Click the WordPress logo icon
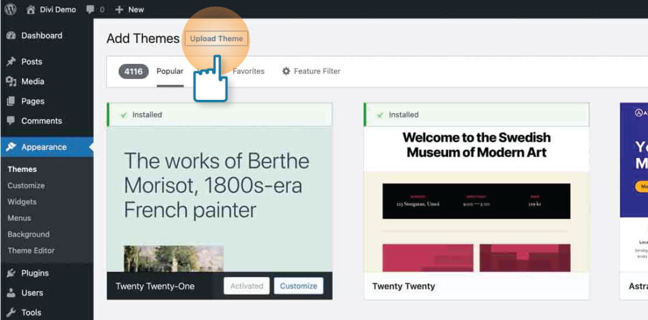648x320 pixels. point(10,9)
